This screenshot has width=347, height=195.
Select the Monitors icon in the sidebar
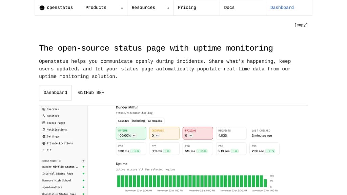click(x=44, y=116)
